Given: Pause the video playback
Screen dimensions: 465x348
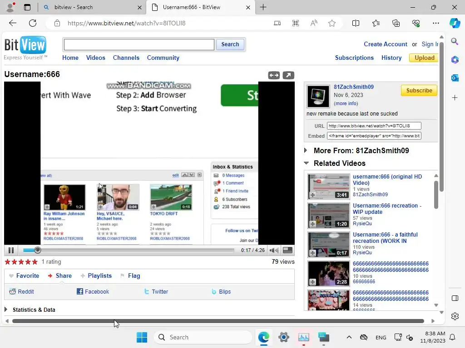Looking at the screenshot, I should (x=11, y=250).
